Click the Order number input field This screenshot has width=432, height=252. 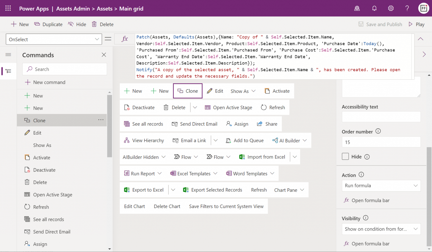click(381, 142)
